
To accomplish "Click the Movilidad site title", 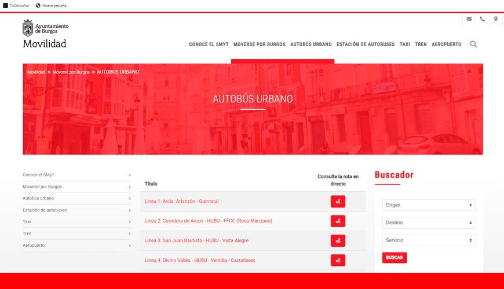I will click(x=45, y=43).
